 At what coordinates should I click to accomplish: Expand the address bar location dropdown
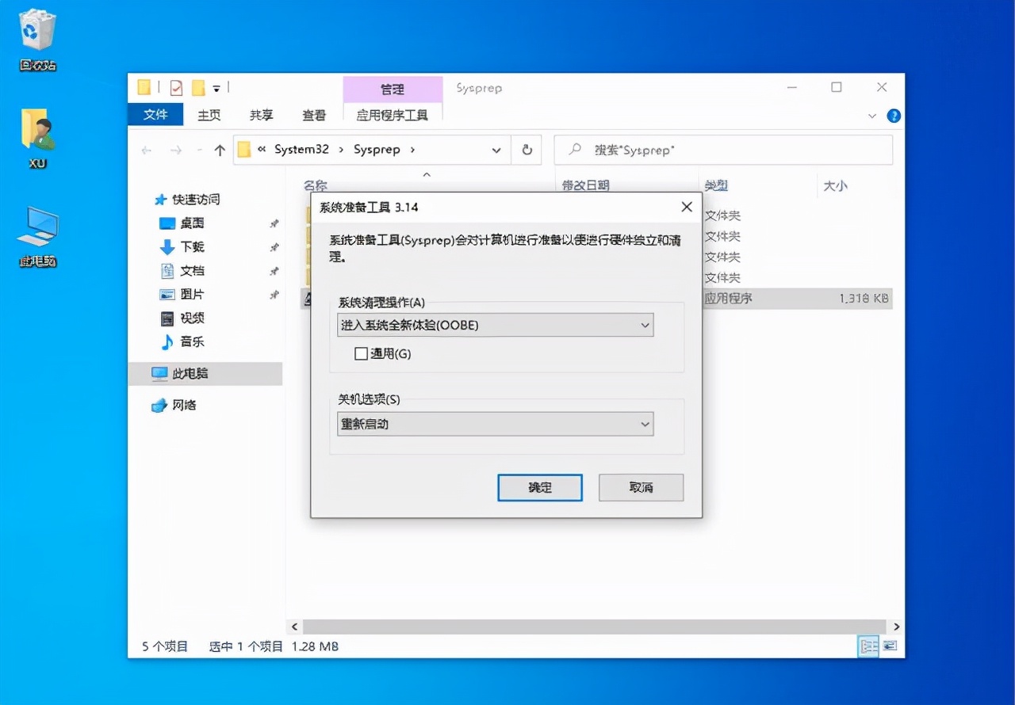point(496,149)
